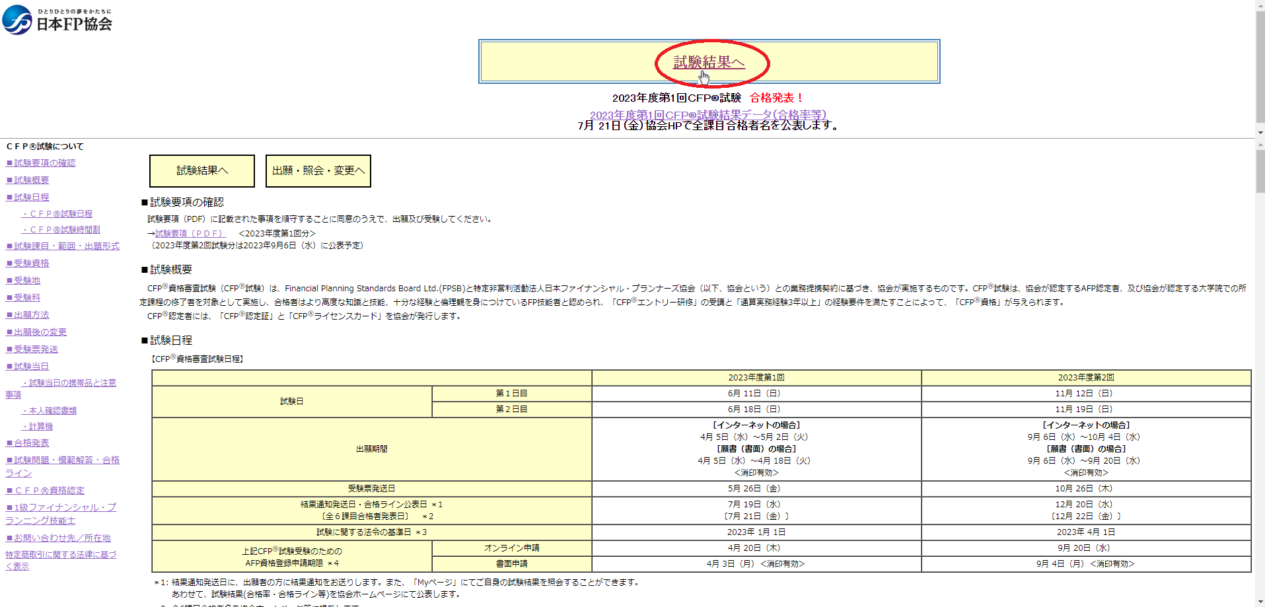
Task: Open 1級ファイナンシャル・プランニング技能士 link
Action: pyautogui.click(x=61, y=515)
